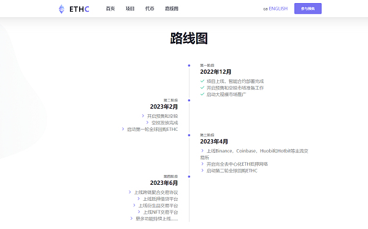Click the text 上线衍生品交易平台
Viewport: 368px width, 229px height.
pyautogui.click(x=158, y=206)
